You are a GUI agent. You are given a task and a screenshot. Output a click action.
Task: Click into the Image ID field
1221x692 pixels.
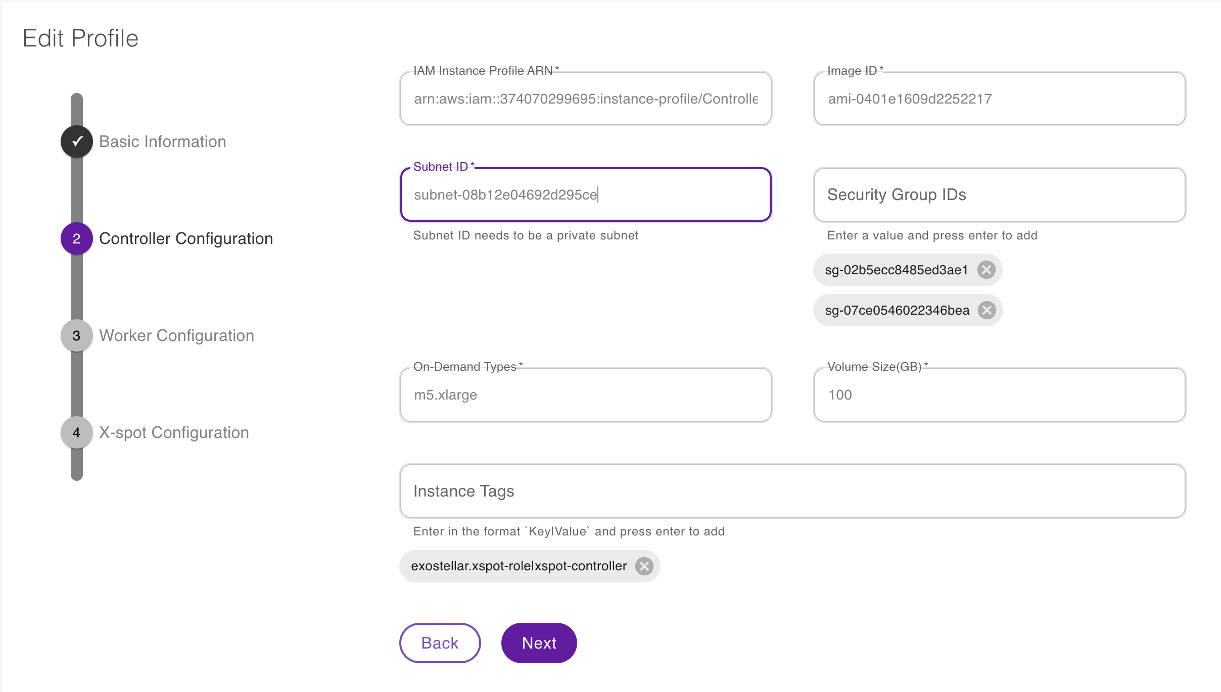[x=999, y=99]
